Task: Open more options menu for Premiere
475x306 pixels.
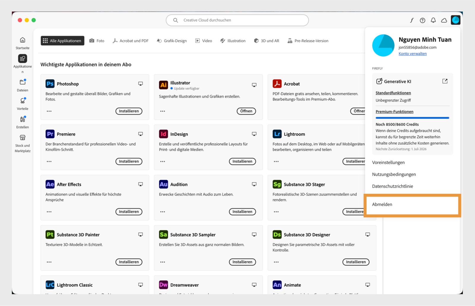Action: [x=49, y=162]
